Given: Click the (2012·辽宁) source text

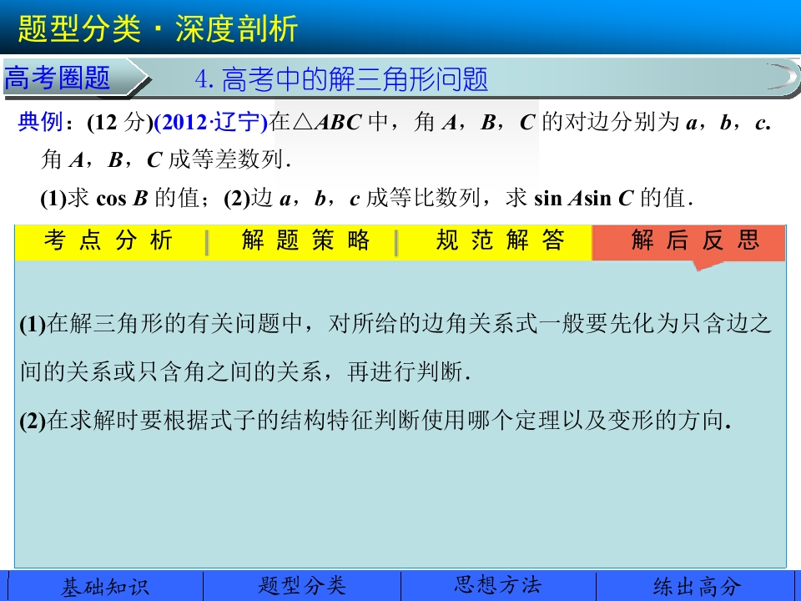Looking at the screenshot, I should click(211, 123).
